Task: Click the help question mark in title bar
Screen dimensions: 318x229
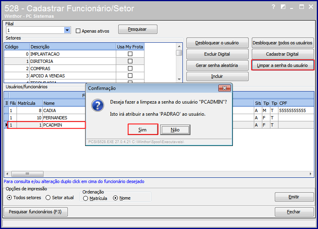Action: (273, 7)
